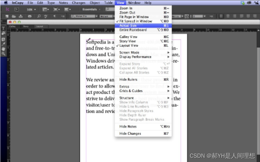Open the Apple menu

[x=6, y=3]
